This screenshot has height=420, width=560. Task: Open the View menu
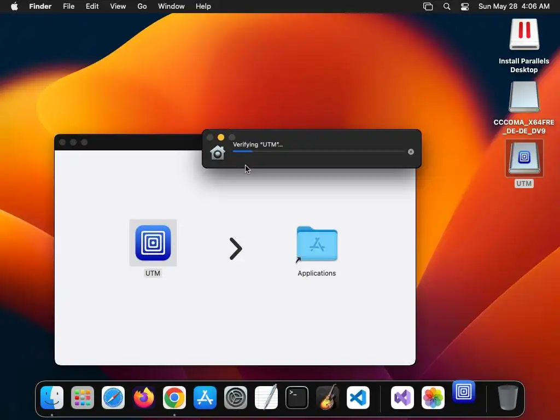point(118,7)
